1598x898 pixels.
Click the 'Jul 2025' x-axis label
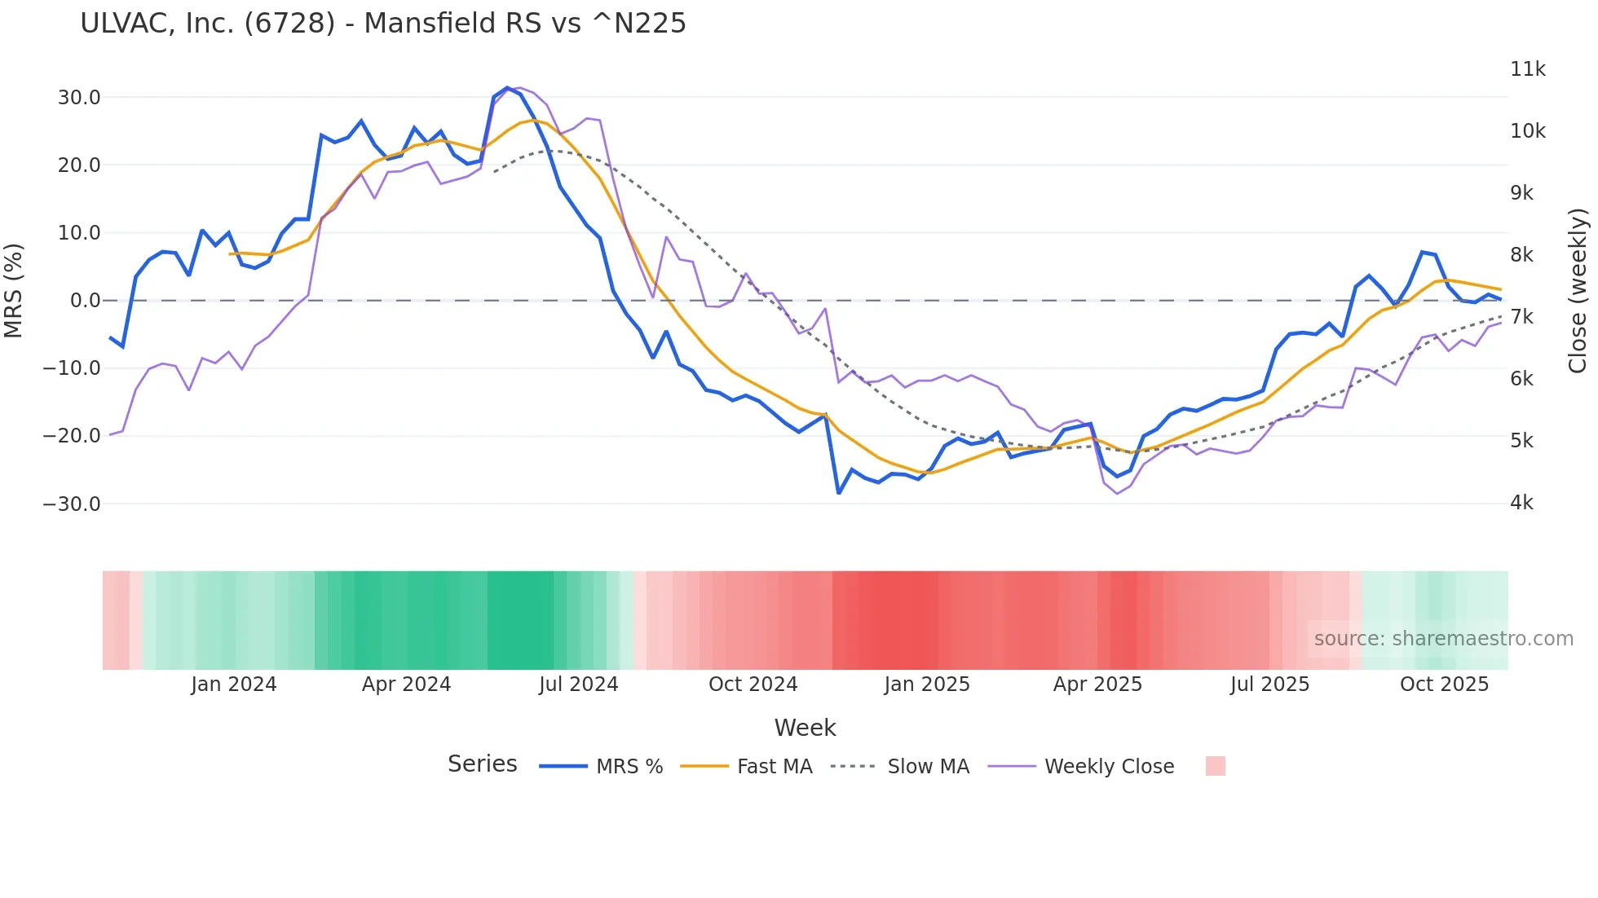pyautogui.click(x=1270, y=685)
